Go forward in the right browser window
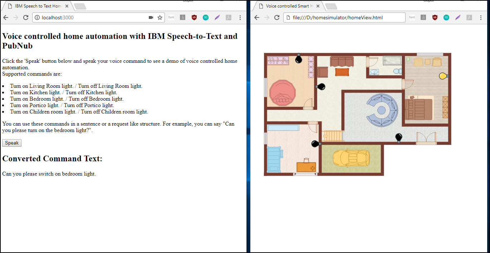Screen dimensions: 490x253 (x=267, y=17)
